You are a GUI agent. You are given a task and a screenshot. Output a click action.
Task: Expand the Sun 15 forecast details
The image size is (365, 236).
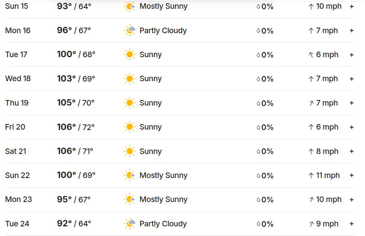click(x=351, y=7)
